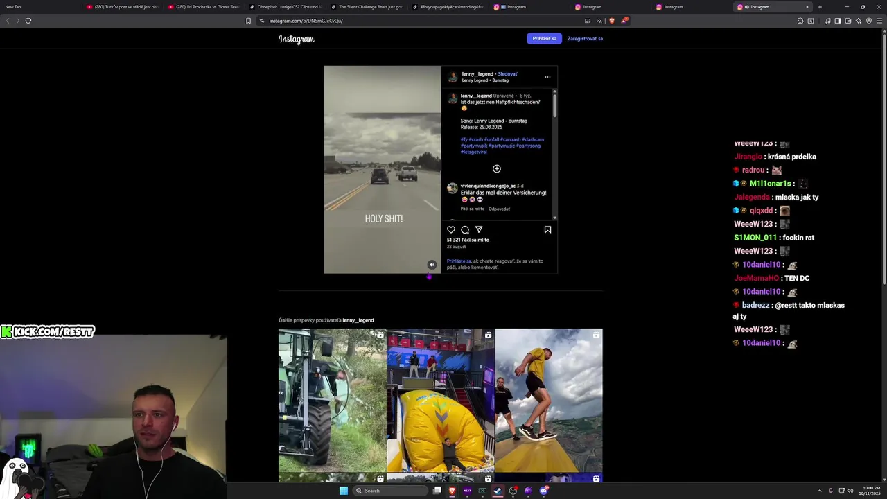Switch to #foryoupage TikTok tab
Image resolution: width=887 pixels, height=499 pixels.
coord(448,7)
